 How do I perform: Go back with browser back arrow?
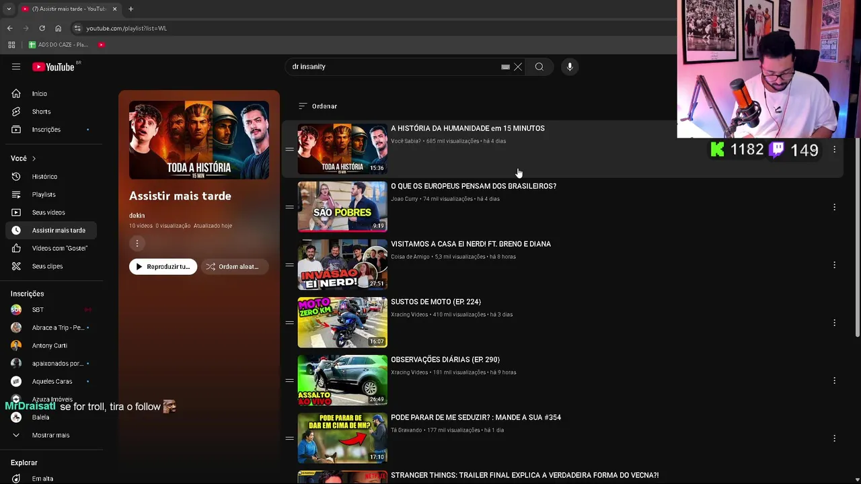pyautogui.click(x=9, y=28)
